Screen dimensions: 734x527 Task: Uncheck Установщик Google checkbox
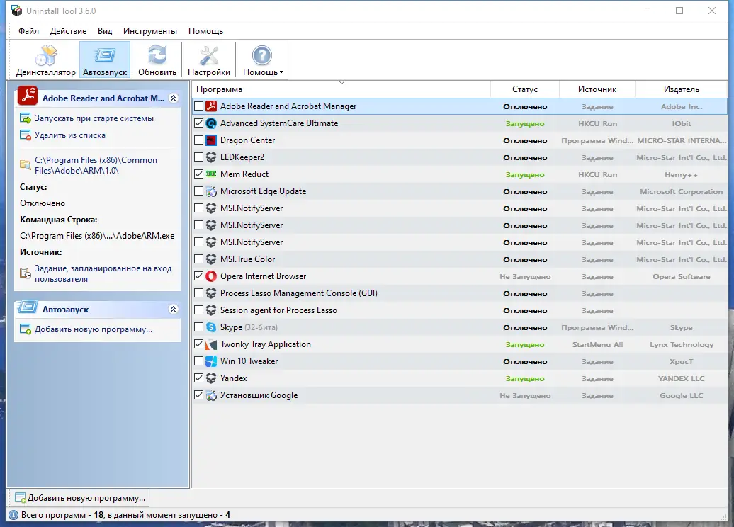click(198, 395)
